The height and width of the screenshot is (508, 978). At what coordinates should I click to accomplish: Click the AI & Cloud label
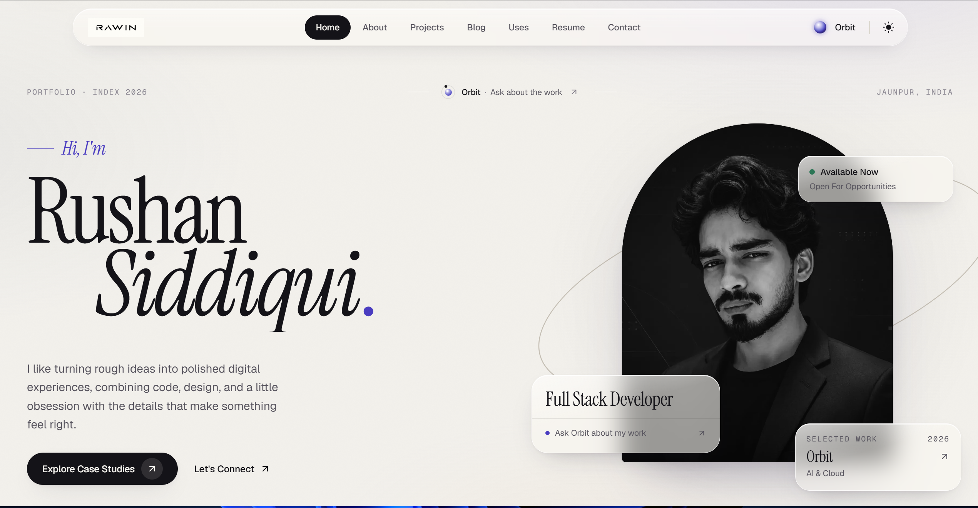click(825, 473)
